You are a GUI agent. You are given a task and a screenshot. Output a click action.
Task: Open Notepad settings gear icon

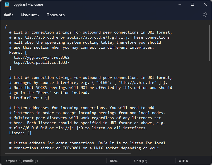tap(205, 15)
